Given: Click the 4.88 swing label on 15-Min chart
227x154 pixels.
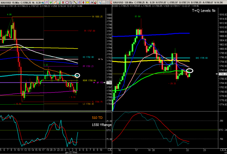Looking at the screenshot, I should (9, 15).
